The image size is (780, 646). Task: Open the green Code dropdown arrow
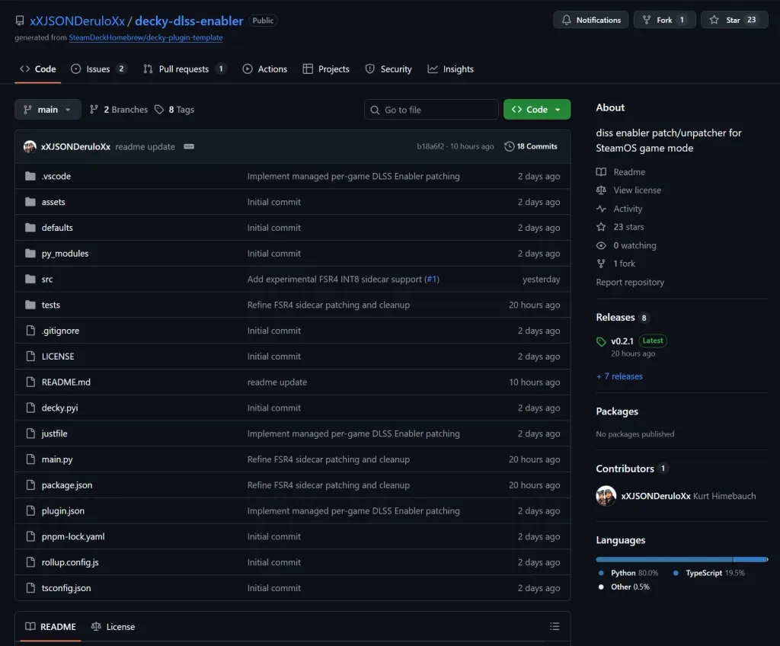point(557,109)
